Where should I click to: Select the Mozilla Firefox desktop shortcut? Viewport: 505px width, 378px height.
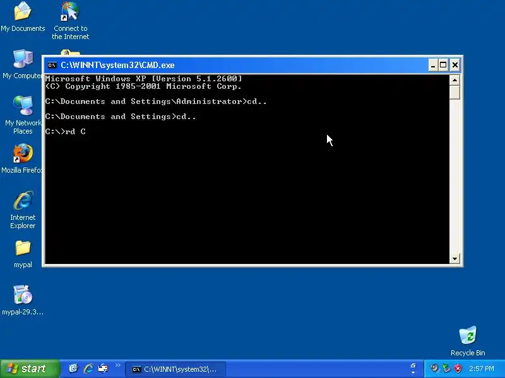tap(22, 159)
